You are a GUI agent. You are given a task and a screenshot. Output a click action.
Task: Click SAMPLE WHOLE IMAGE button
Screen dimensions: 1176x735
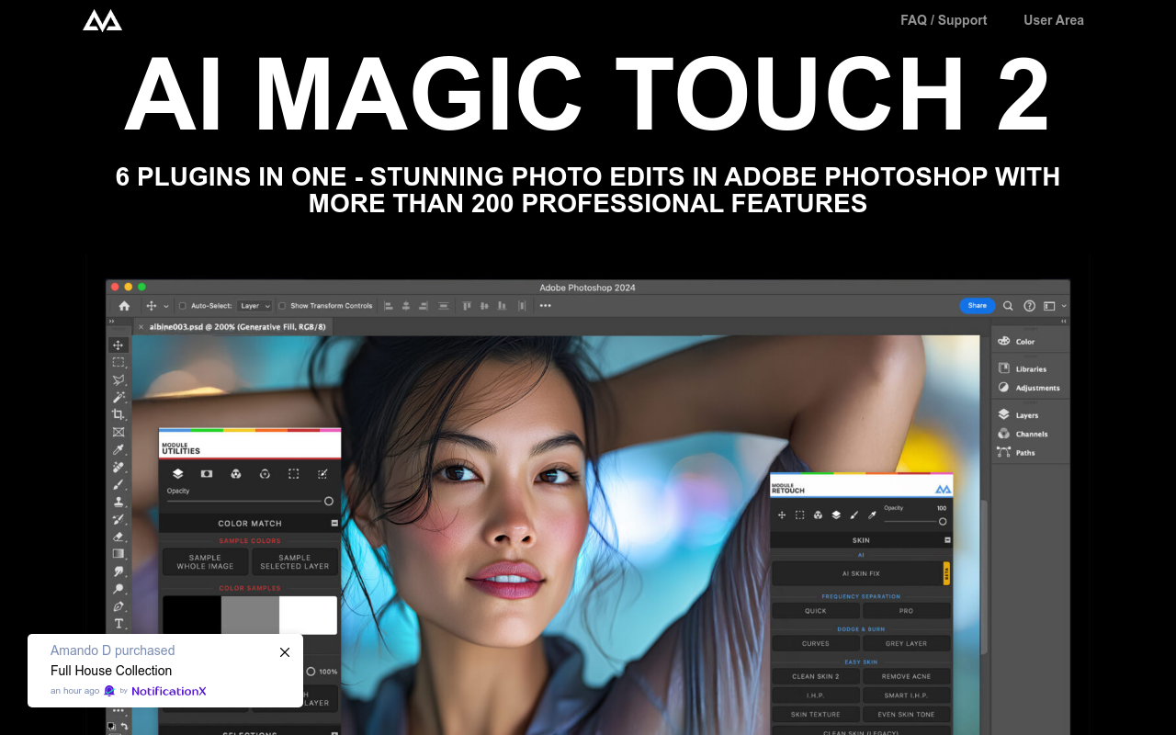pyautogui.click(x=205, y=562)
